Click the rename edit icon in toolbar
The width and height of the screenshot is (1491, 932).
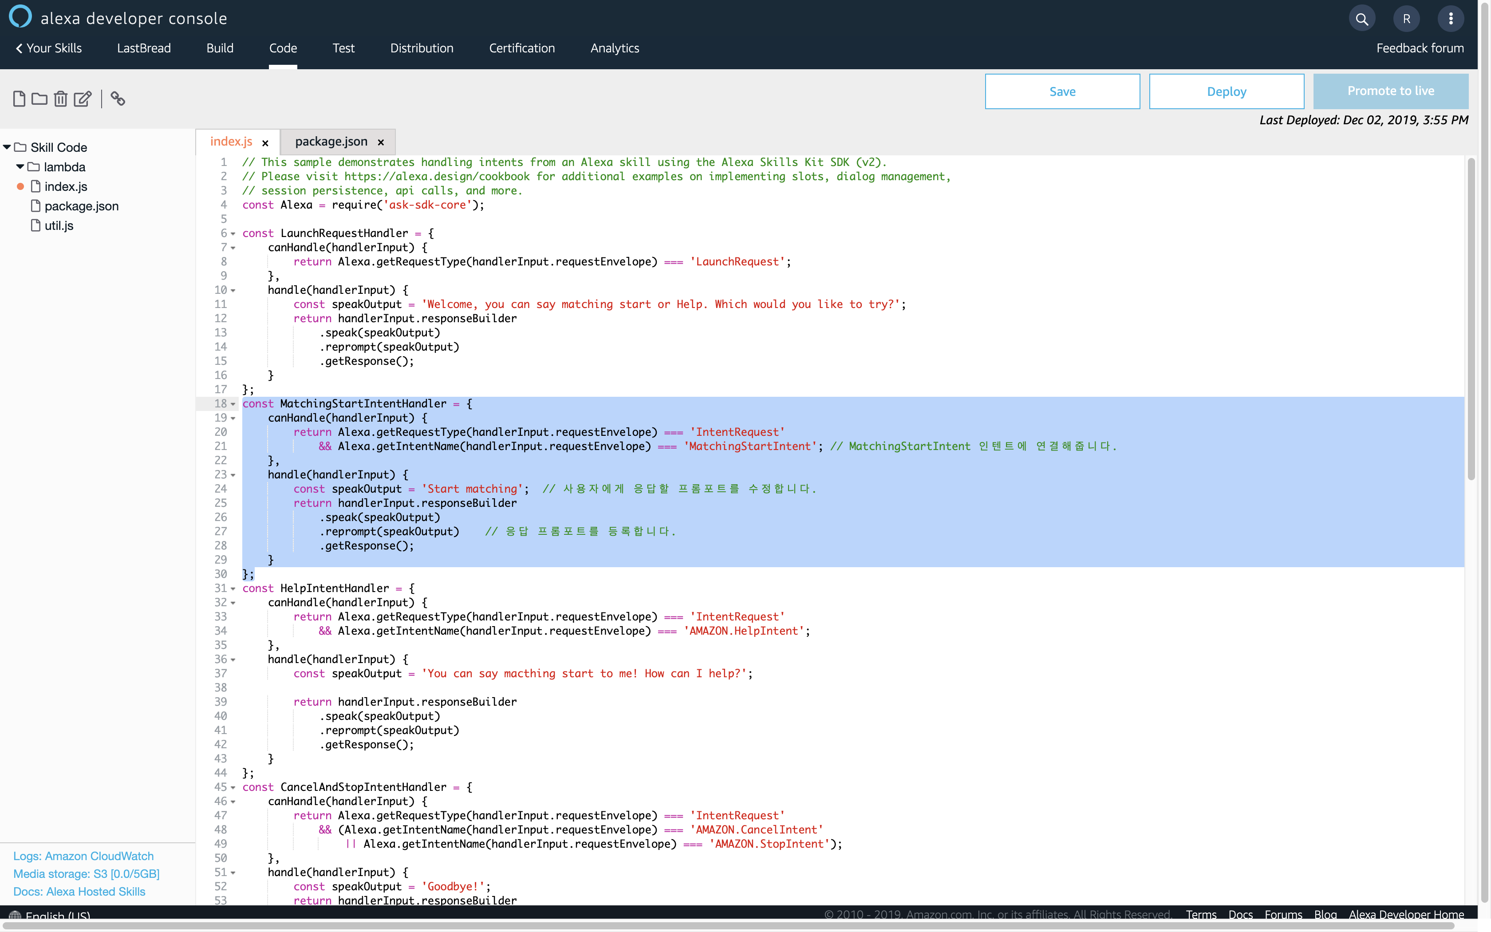point(83,99)
